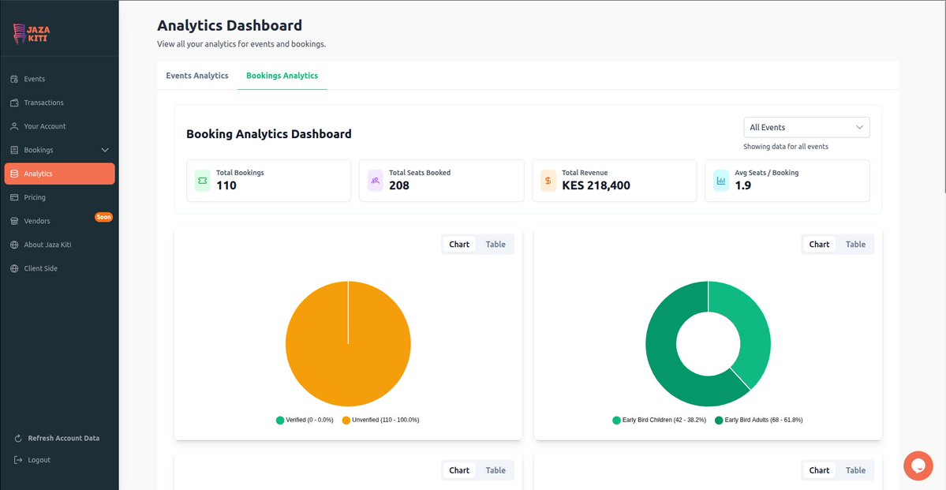This screenshot has width=946, height=490.
Task: Switch verification chart to Table view
Action: [x=496, y=245]
